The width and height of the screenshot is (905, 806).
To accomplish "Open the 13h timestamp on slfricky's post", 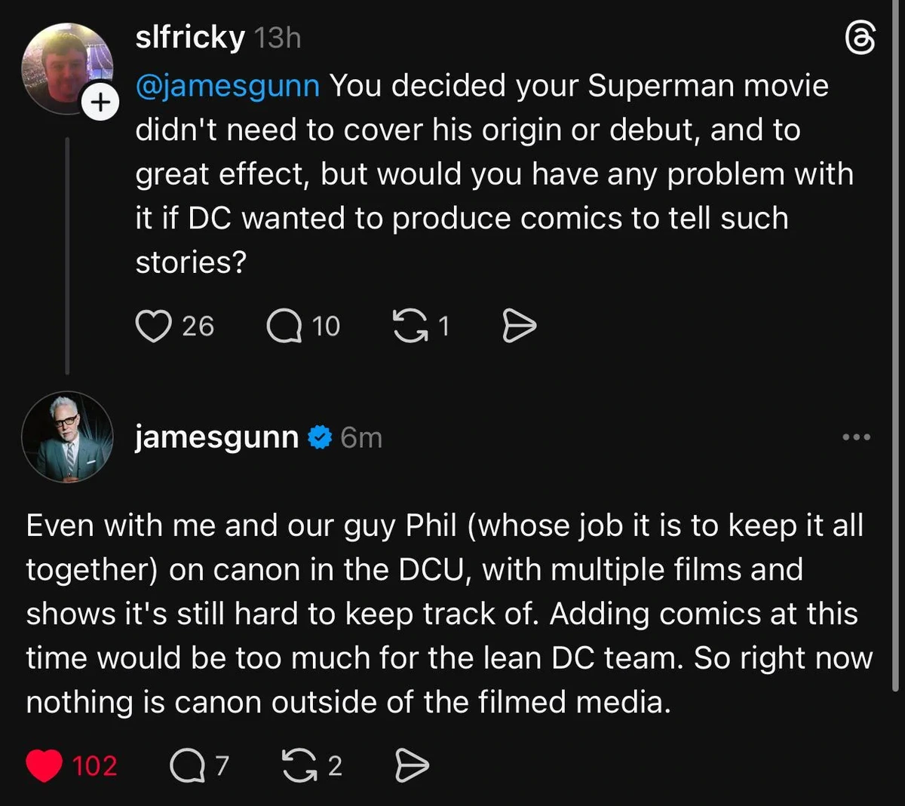I will tap(277, 38).
